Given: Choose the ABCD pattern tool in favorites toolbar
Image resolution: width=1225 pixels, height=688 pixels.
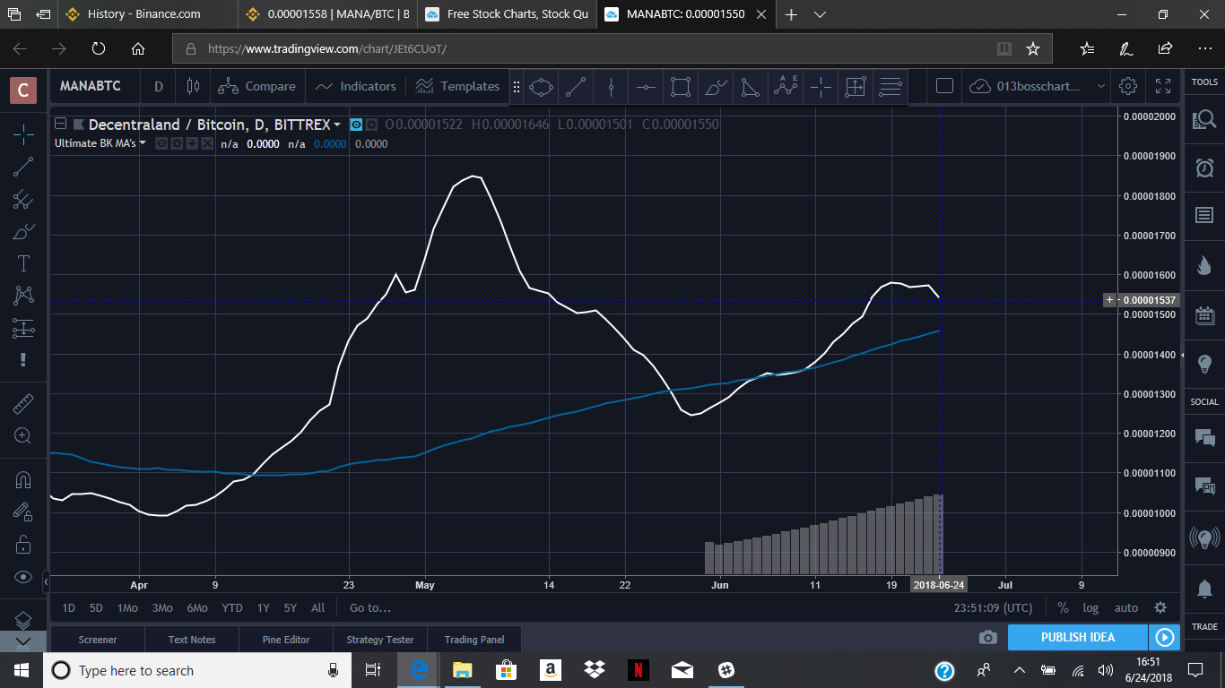Looking at the screenshot, I should click(786, 87).
